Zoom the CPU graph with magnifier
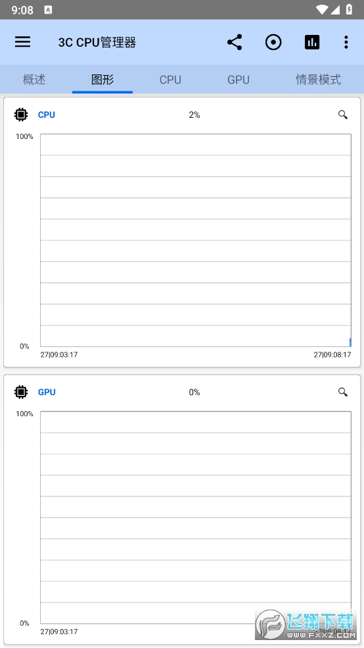 (x=342, y=115)
